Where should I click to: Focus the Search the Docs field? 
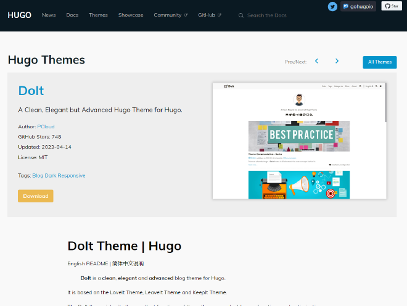pos(266,15)
